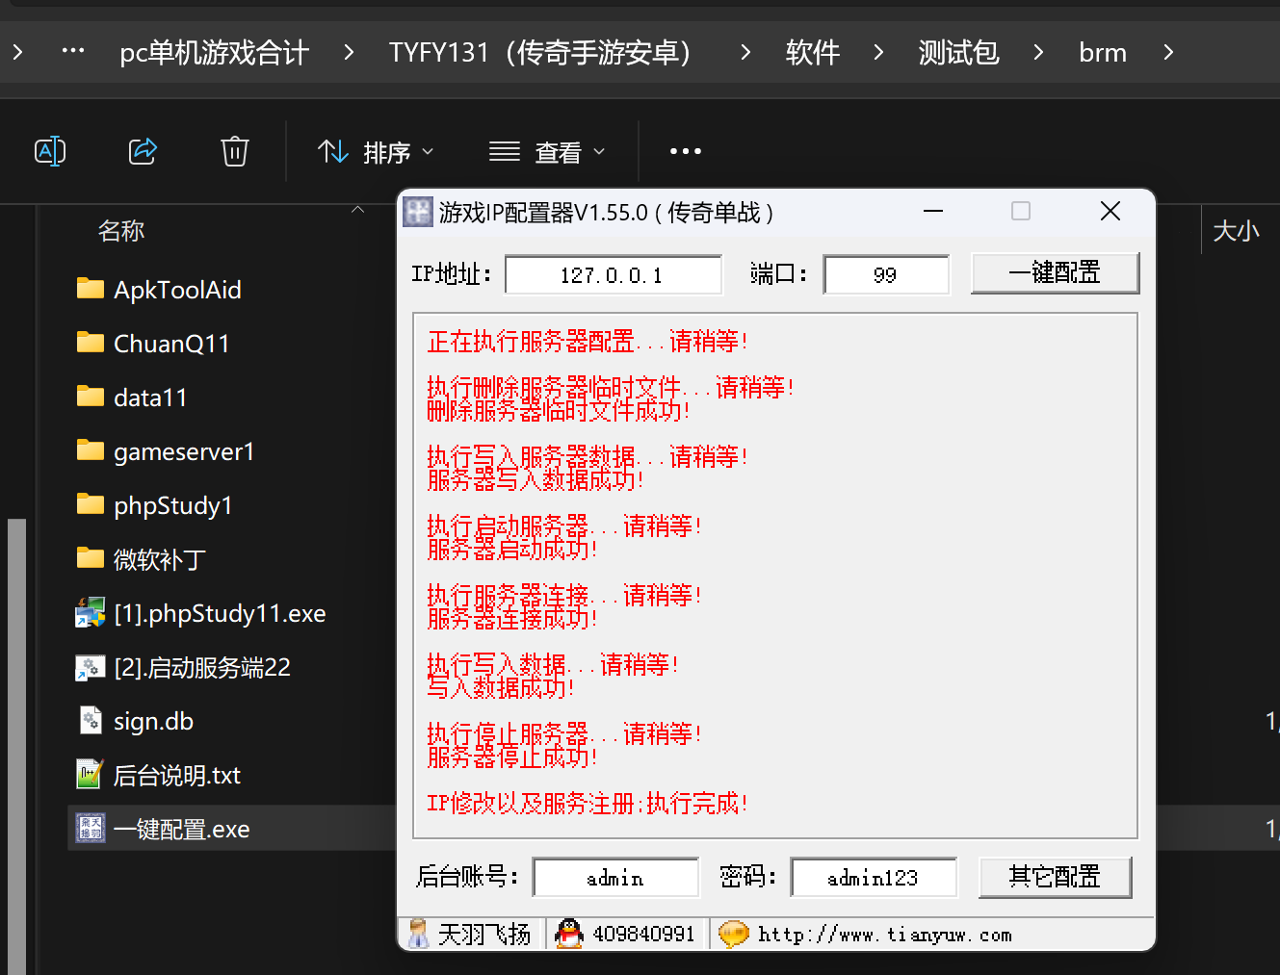Click the left pane vertical scrollbar
Viewport: 1280px width, 975px height.
tap(16, 746)
